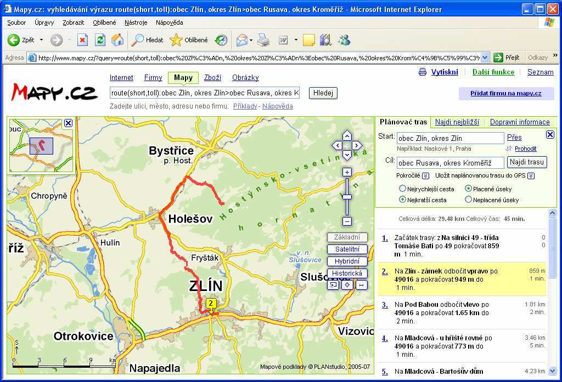Open the Zobrazit menu
This screenshot has height=382, width=562.
click(73, 22)
